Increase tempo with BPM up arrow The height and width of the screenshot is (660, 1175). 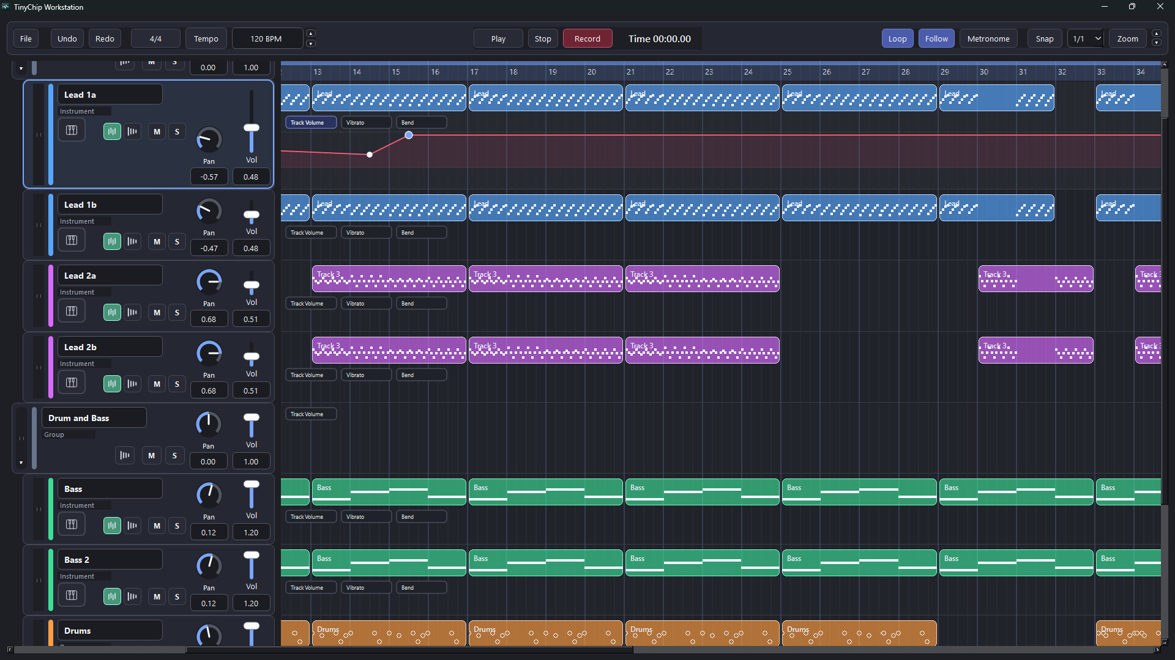point(311,34)
